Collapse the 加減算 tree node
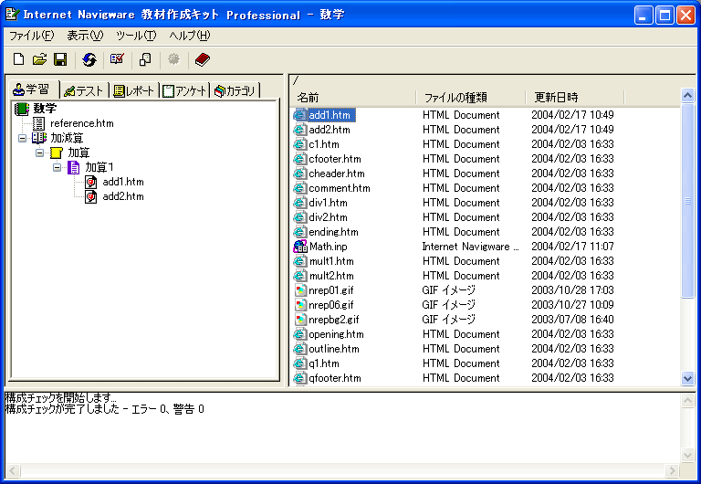This screenshot has height=484, width=701. (22, 138)
